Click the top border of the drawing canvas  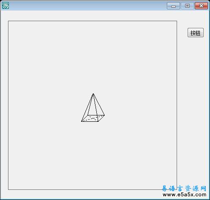pos(93,21)
